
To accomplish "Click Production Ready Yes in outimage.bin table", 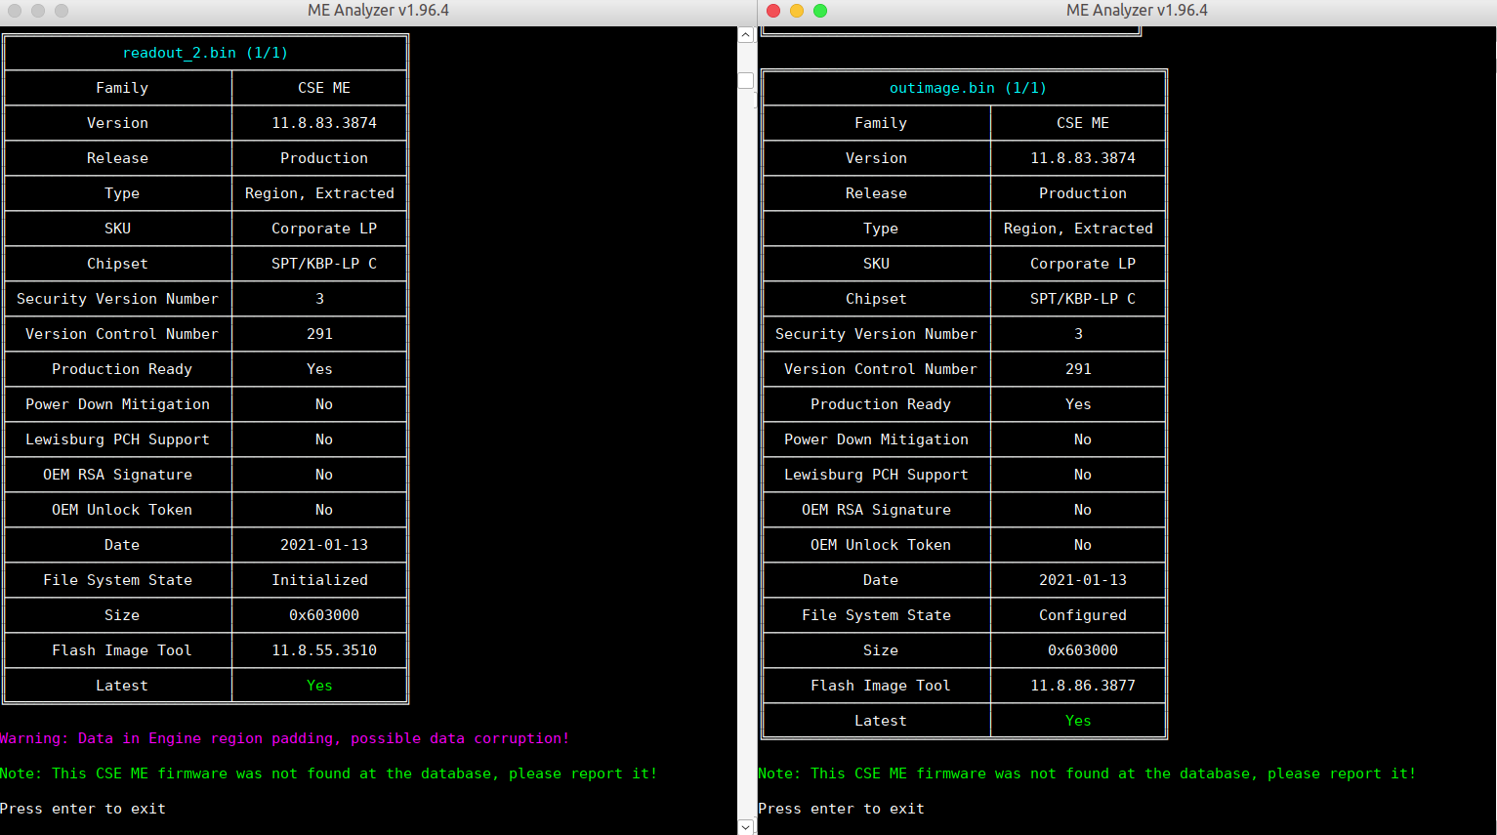I will [1078, 404].
